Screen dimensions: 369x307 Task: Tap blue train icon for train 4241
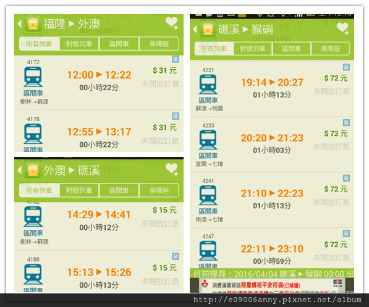[208, 195]
